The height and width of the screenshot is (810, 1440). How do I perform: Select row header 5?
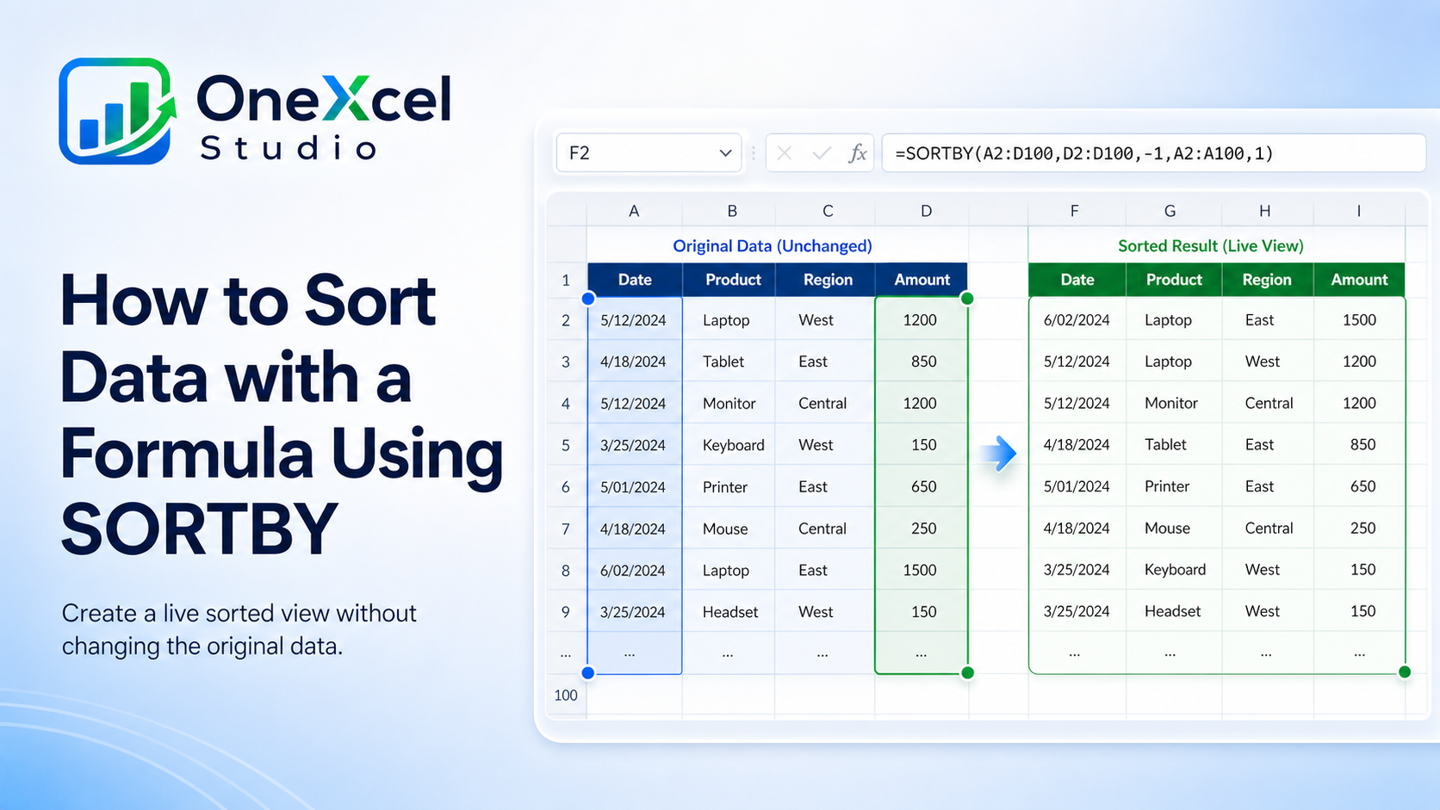coord(566,445)
